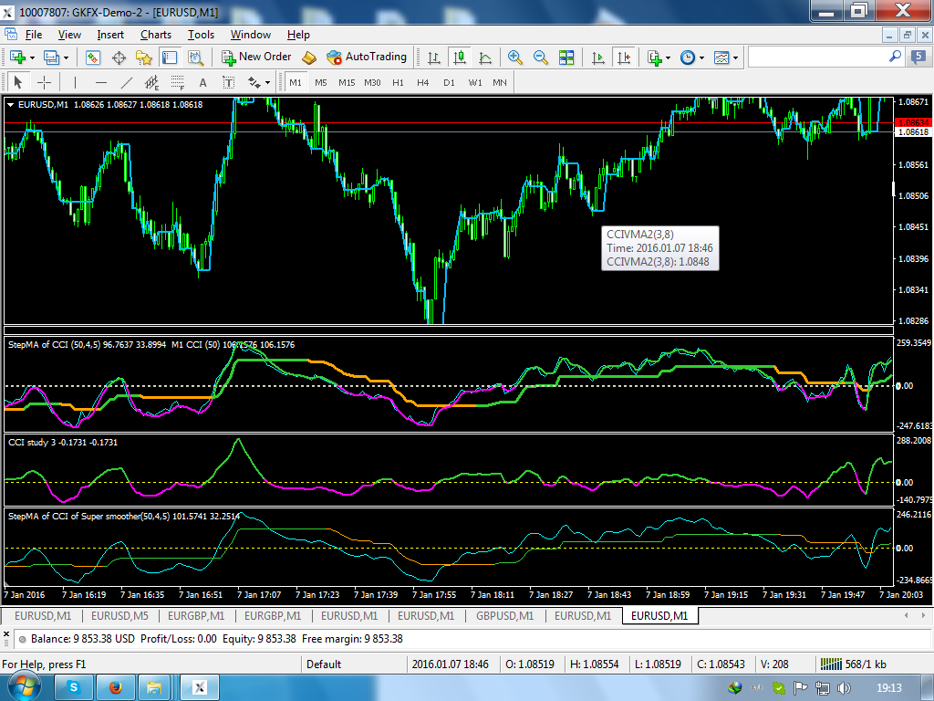This screenshot has width=934, height=701.
Task: Expand the new chart dropdown arrow
Action: tap(33, 58)
